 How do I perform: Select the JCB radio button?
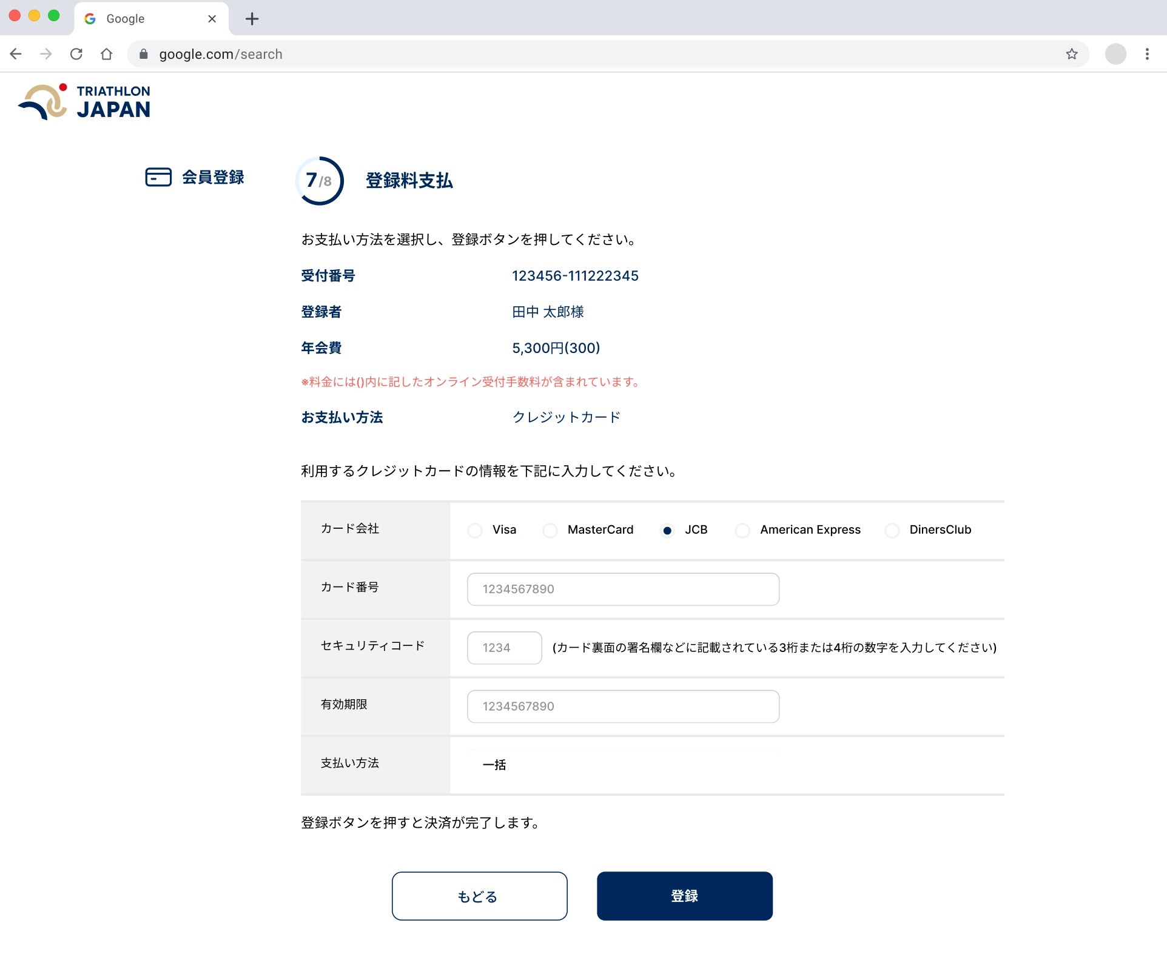click(667, 531)
